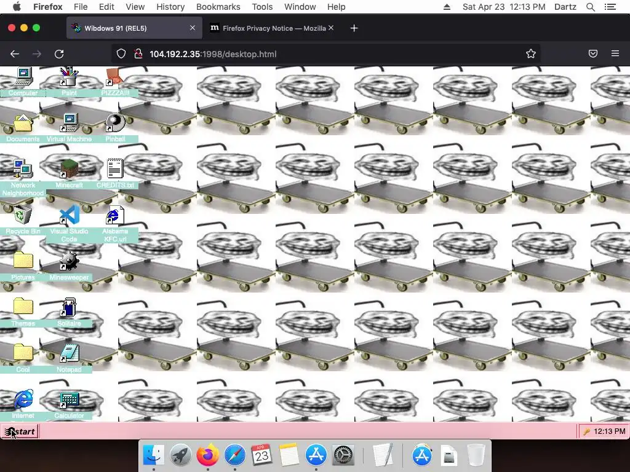Launch the Minesweeper shortcut
The width and height of the screenshot is (630, 472).
69,261
